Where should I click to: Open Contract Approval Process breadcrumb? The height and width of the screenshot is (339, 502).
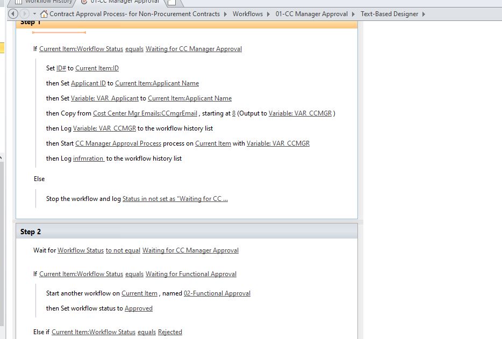(134, 14)
